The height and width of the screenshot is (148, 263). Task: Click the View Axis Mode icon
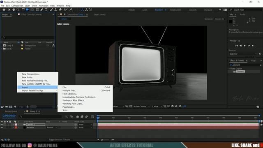click(x=91, y=10)
